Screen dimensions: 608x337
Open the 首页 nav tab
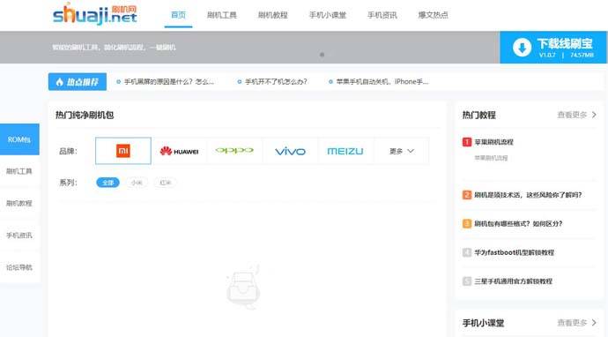tap(178, 15)
